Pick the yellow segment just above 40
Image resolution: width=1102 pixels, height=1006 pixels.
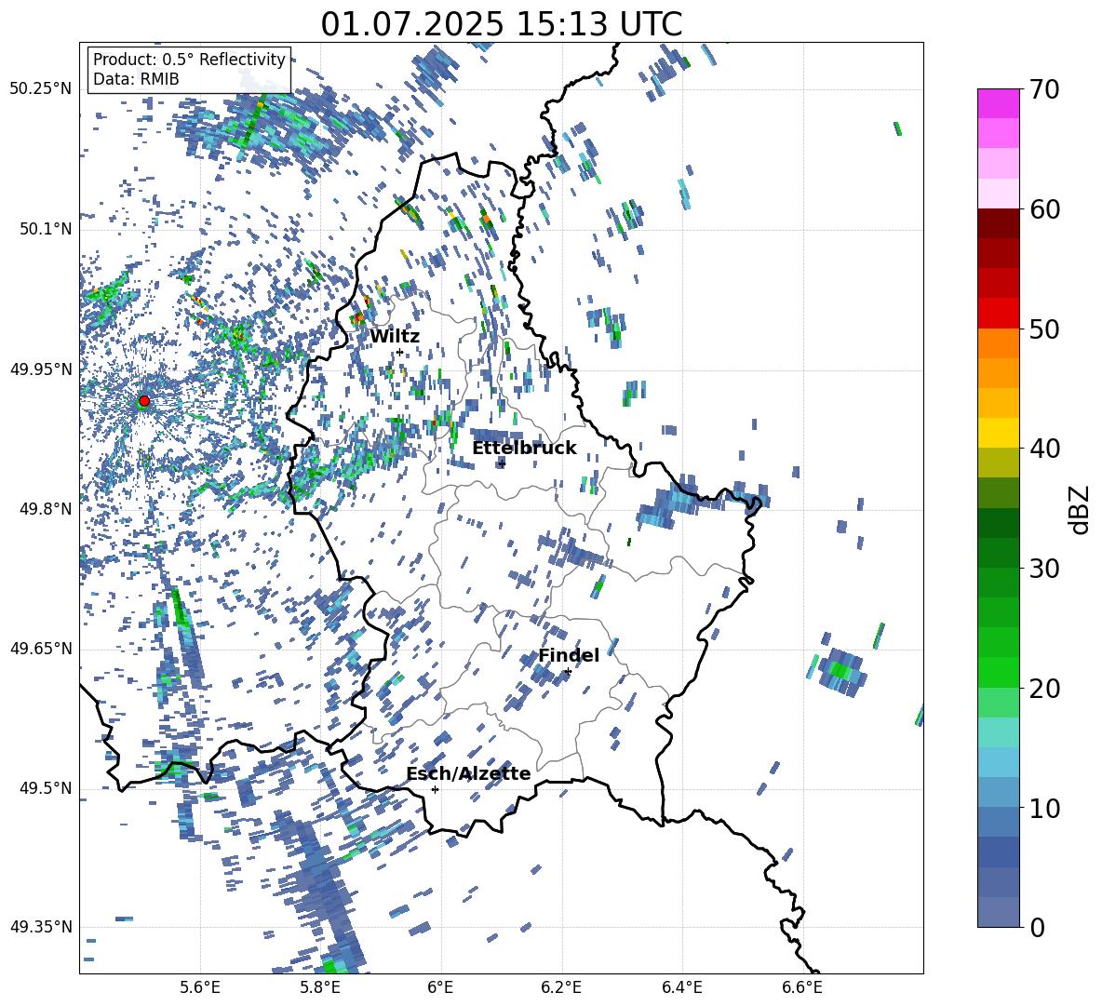coord(999,433)
